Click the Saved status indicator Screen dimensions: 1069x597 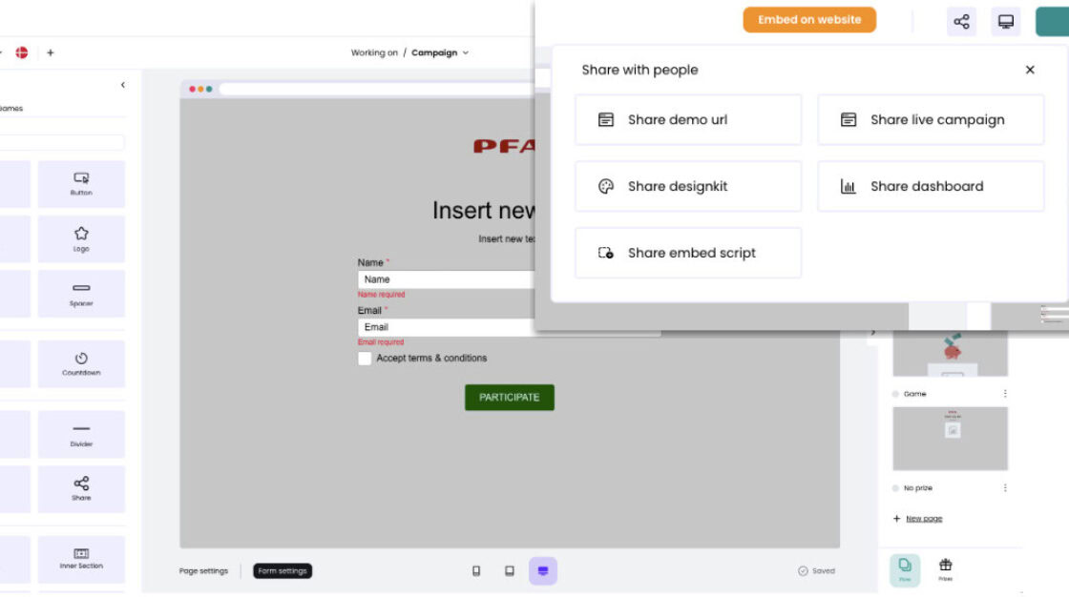click(x=816, y=571)
